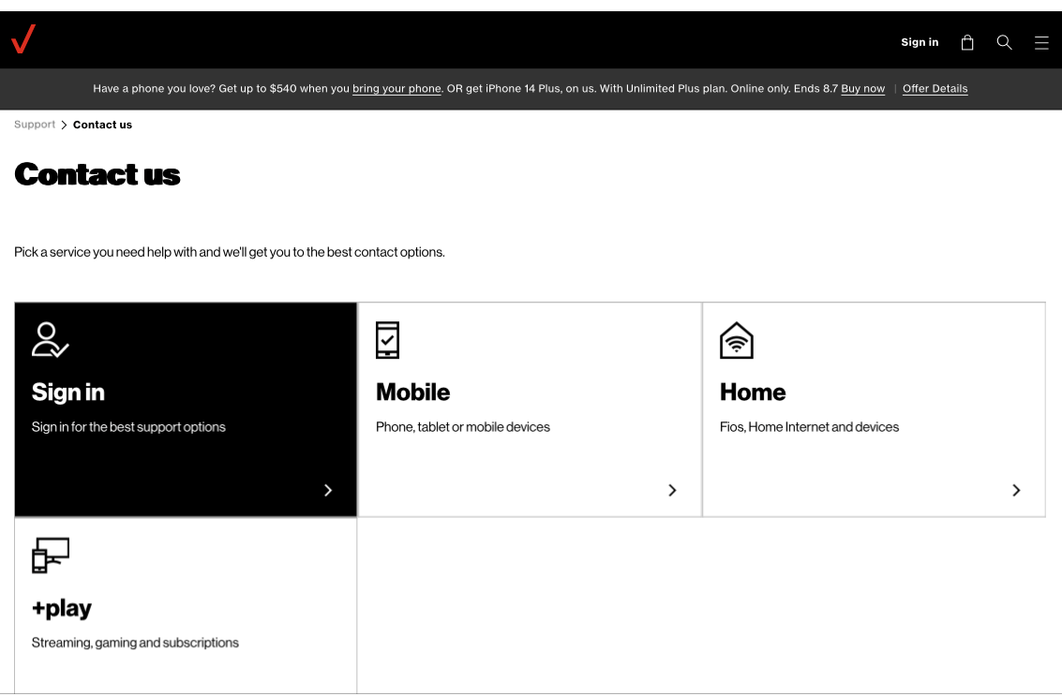Viewport: 1062px width, 695px height.
Task: Click the Buy now link
Action: tap(862, 89)
